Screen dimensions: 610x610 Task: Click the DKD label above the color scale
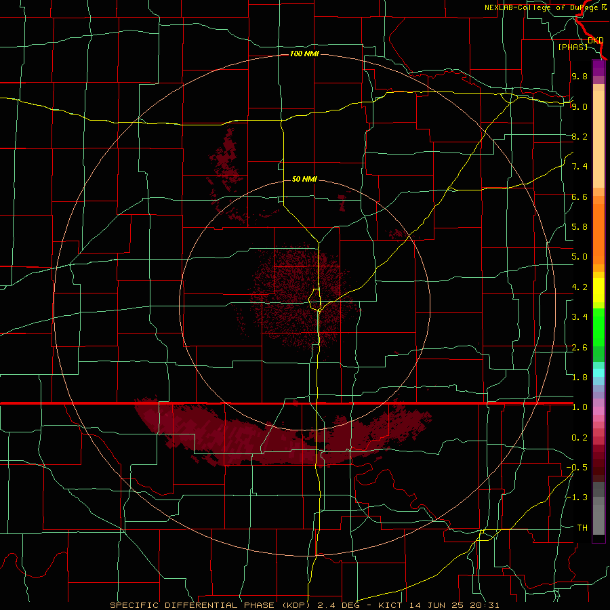pos(596,41)
